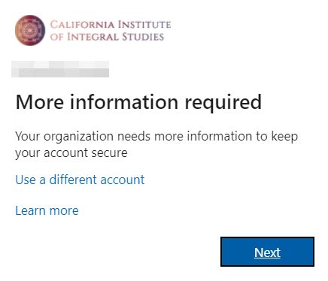Continue by clicking the blue Next button
The height and width of the screenshot is (281, 328).
coord(267,252)
